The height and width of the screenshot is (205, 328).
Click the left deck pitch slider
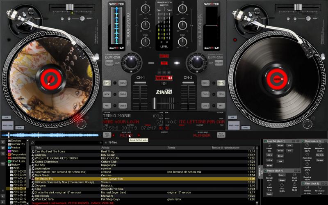pyautogui.click(x=70, y=7)
